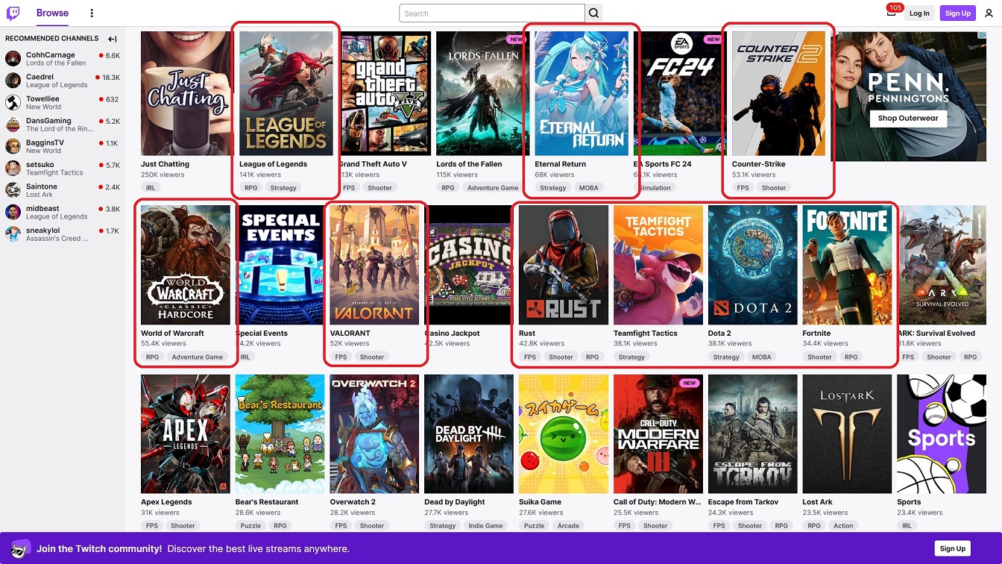Select the VALORANT title link
This screenshot has height=564, width=1002.
pyautogui.click(x=350, y=333)
